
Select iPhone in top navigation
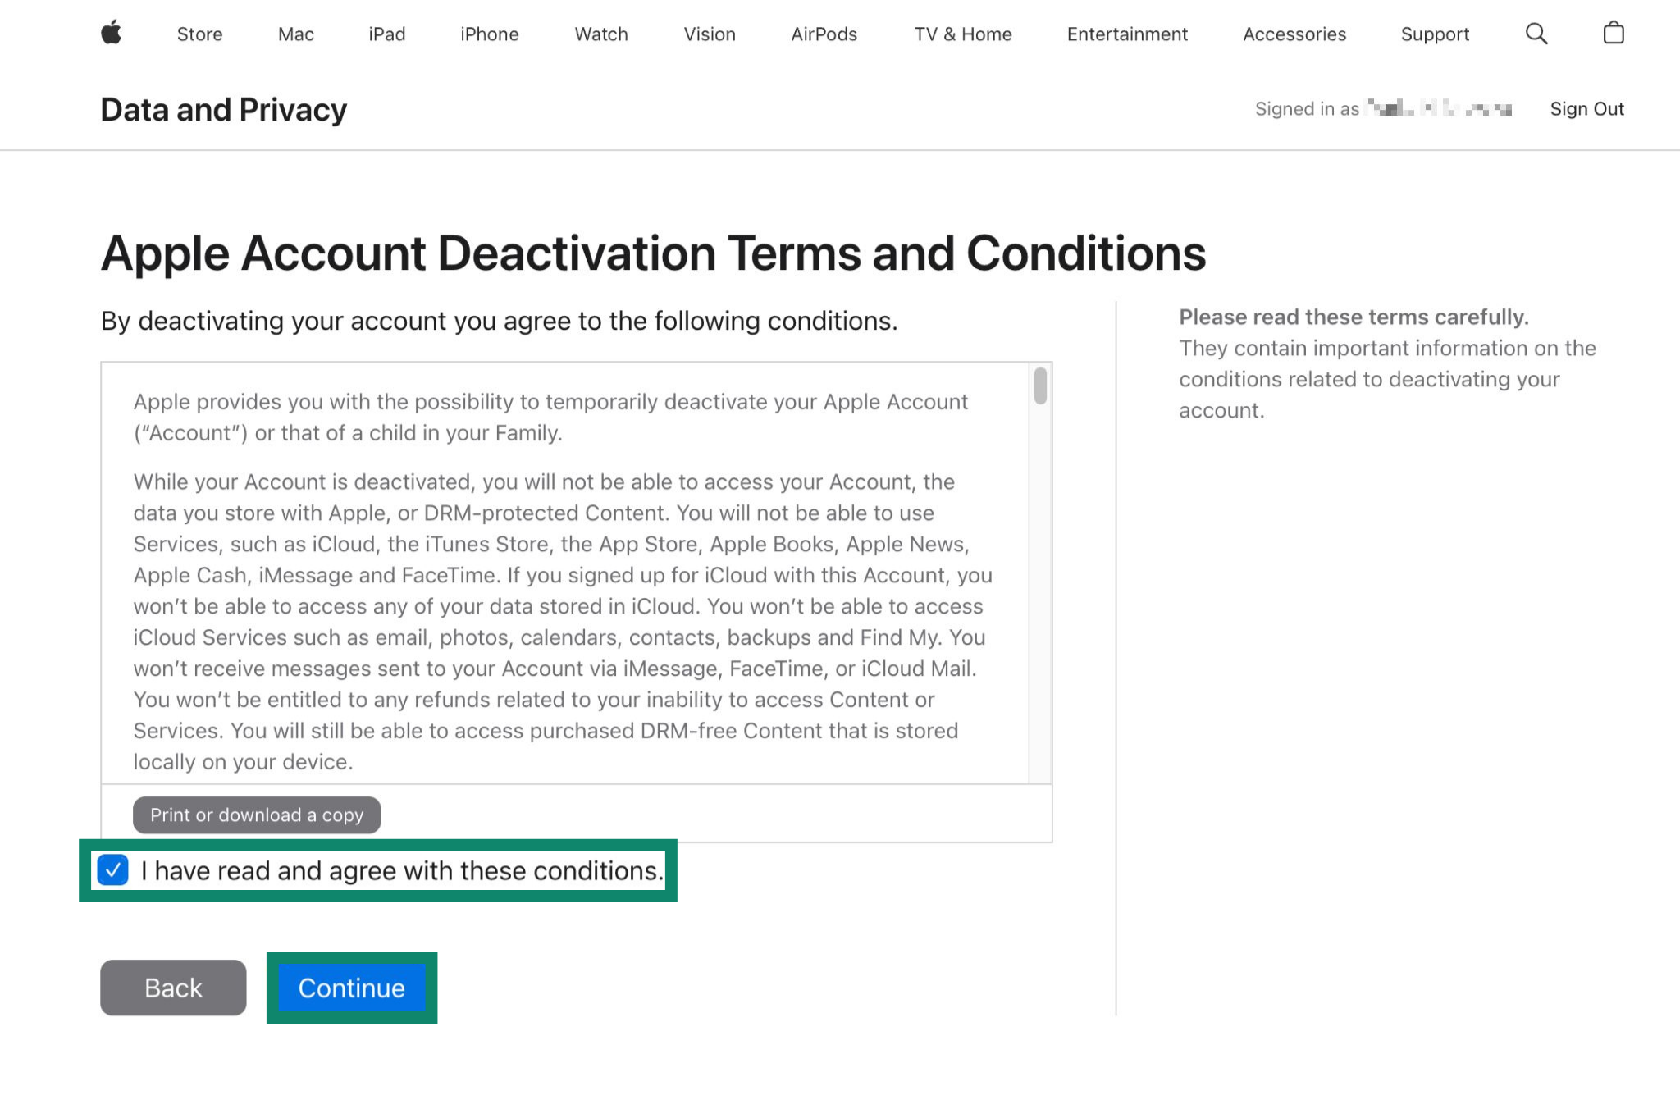coord(489,34)
